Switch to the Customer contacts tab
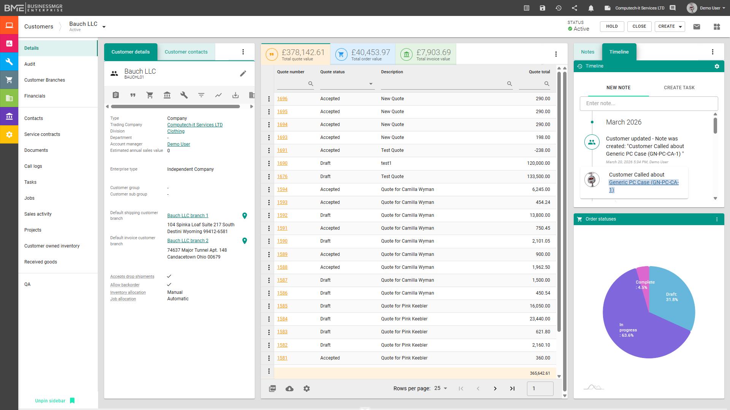730x410 pixels. 186,52
